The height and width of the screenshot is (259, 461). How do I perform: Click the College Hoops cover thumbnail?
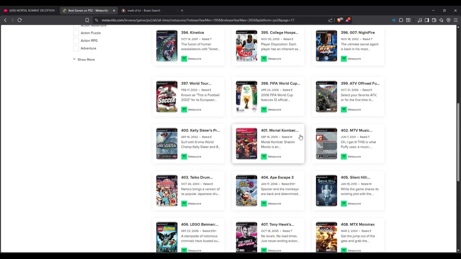click(247, 46)
